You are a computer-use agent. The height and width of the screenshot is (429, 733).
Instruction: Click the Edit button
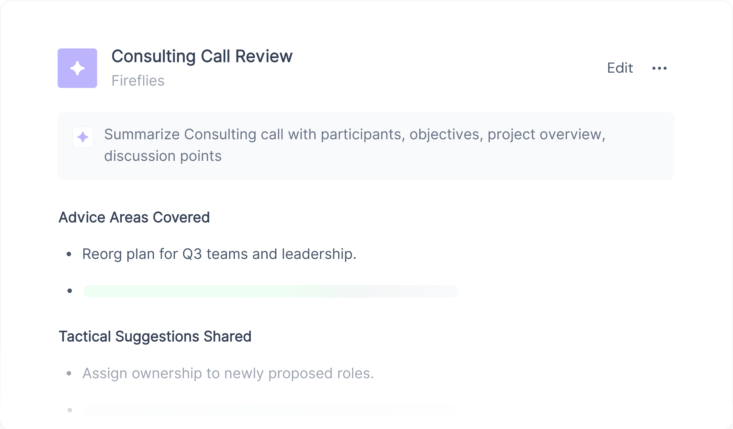(x=620, y=68)
